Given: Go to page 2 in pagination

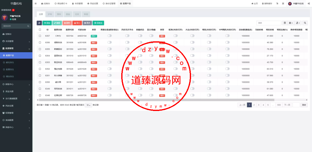Looking at the screenshot, I should coord(254,105).
